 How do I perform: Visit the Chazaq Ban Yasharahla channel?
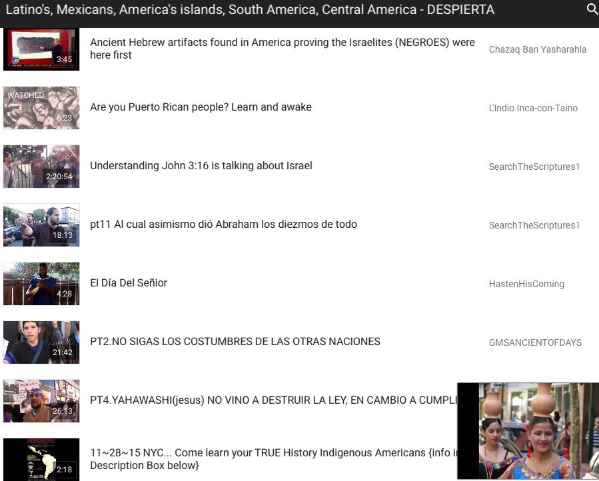point(537,49)
